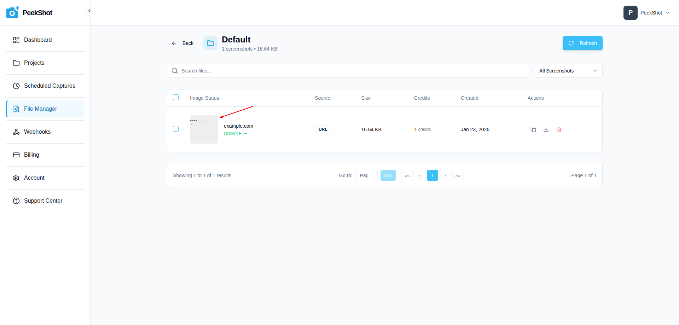Viewport: 679px width, 325px height.
Task: Click the P avatar icon
Action: pos(630,13)
